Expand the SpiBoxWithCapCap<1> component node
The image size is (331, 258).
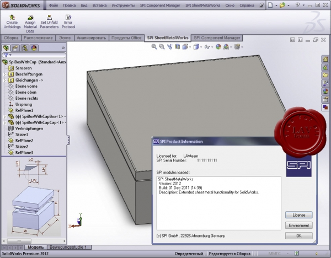[x=5, y=122]
